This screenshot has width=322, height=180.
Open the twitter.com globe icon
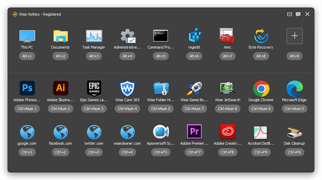pos(94,132)
